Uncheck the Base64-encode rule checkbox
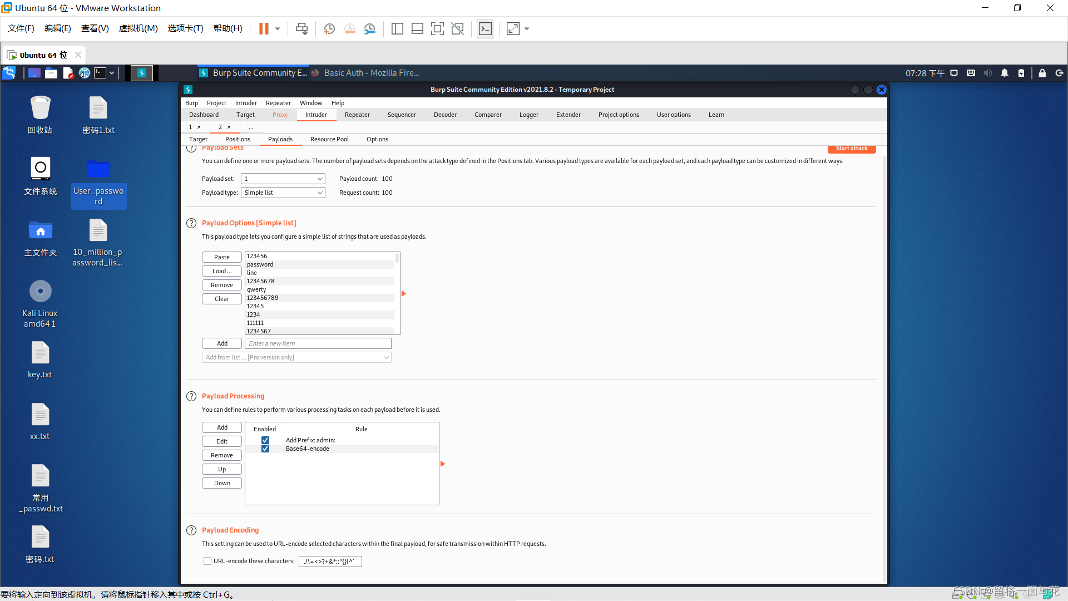This screenshot has height=601, width=1068. [x=265, y=449]
